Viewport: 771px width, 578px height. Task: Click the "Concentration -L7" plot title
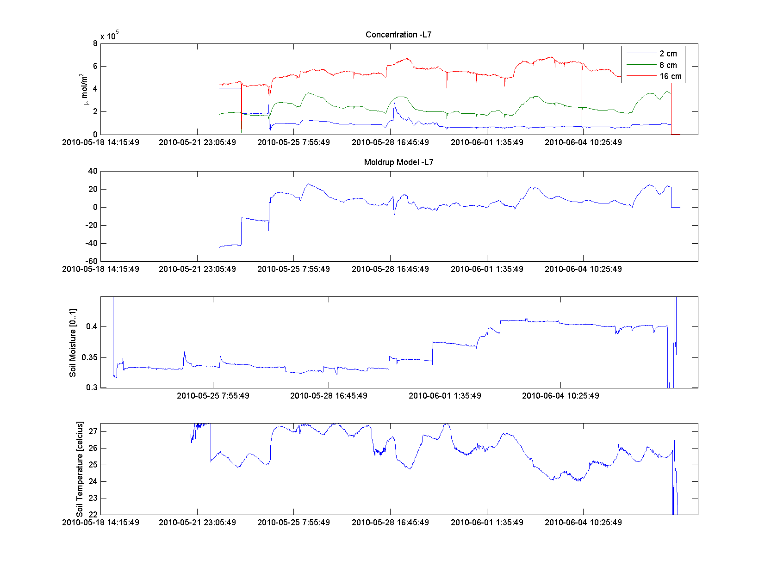point(398,35)
